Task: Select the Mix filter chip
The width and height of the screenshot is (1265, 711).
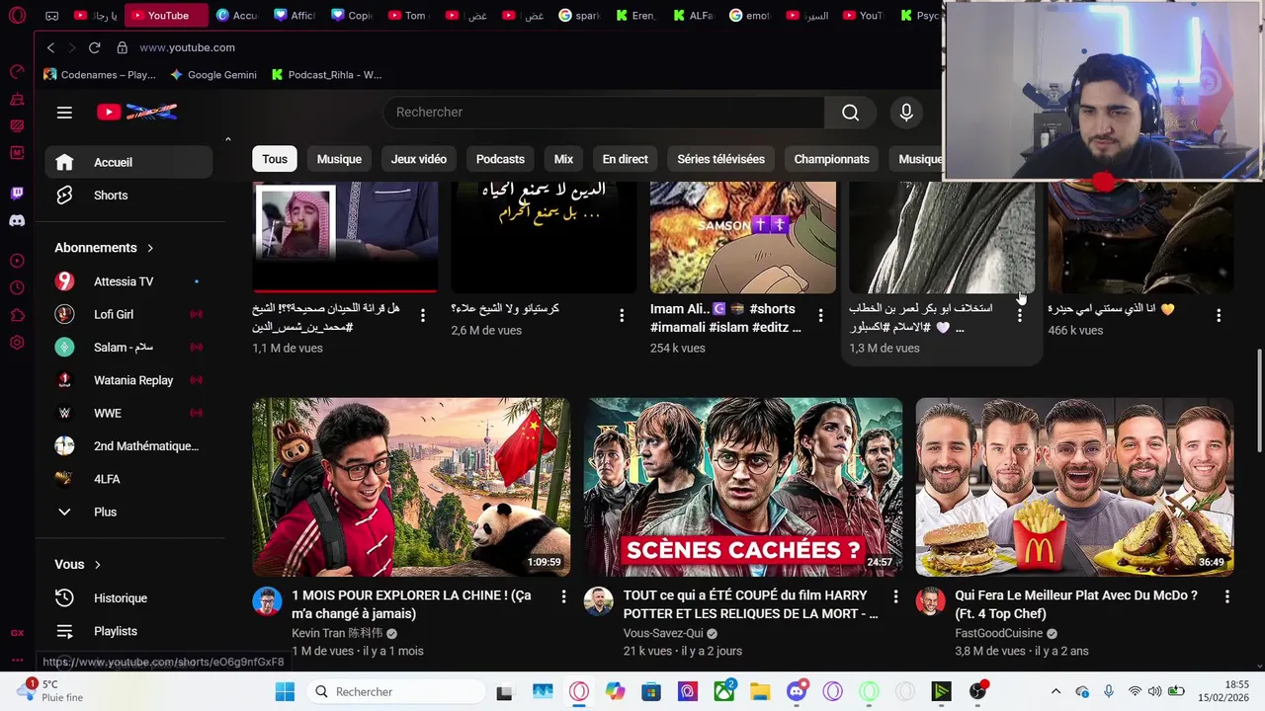Action: click(563, 159)
